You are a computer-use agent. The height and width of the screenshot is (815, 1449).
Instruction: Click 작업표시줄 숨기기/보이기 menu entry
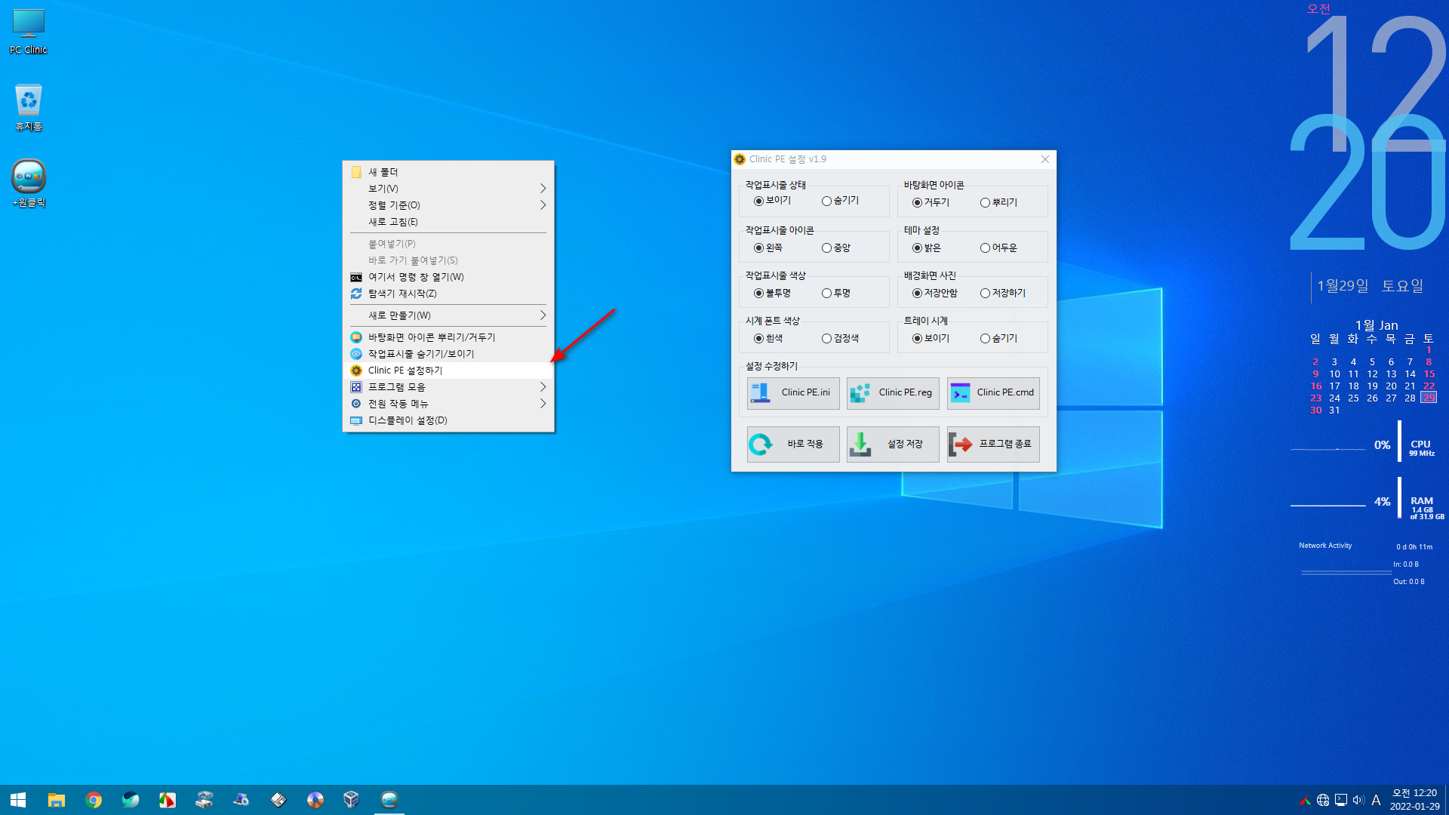[x=448, y=354]
